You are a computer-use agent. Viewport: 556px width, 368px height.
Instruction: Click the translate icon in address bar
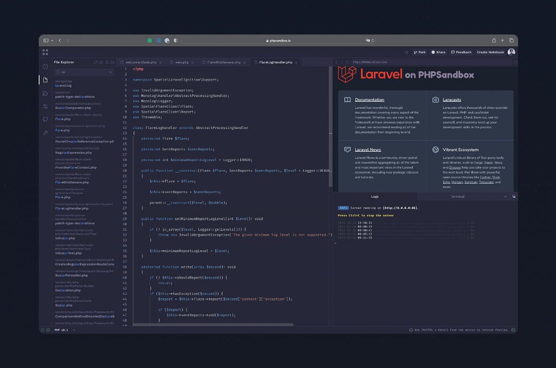point(367,40)
